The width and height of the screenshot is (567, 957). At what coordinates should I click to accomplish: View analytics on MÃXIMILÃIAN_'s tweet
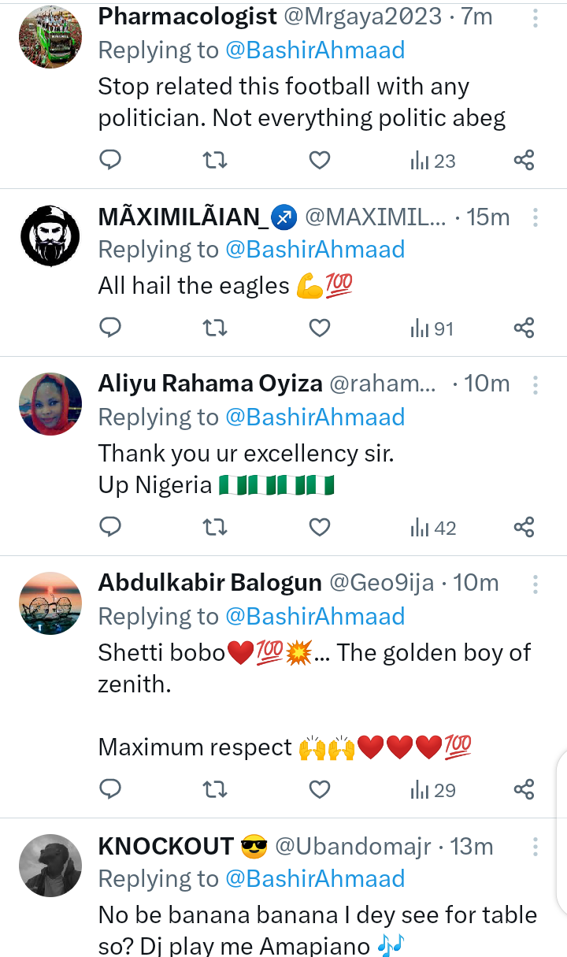(432, 328)
